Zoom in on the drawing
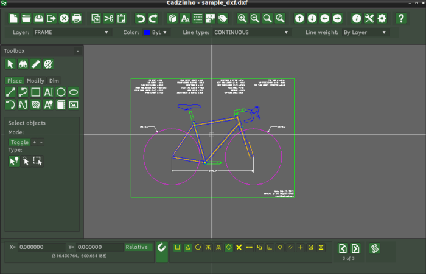This screenshot has width=426, height=274. coord(242,18)
